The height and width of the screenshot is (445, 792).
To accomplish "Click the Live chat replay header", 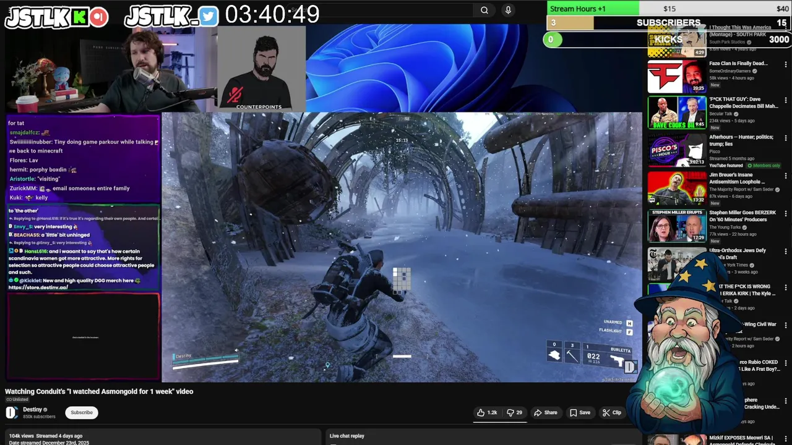I will (346, 436).
